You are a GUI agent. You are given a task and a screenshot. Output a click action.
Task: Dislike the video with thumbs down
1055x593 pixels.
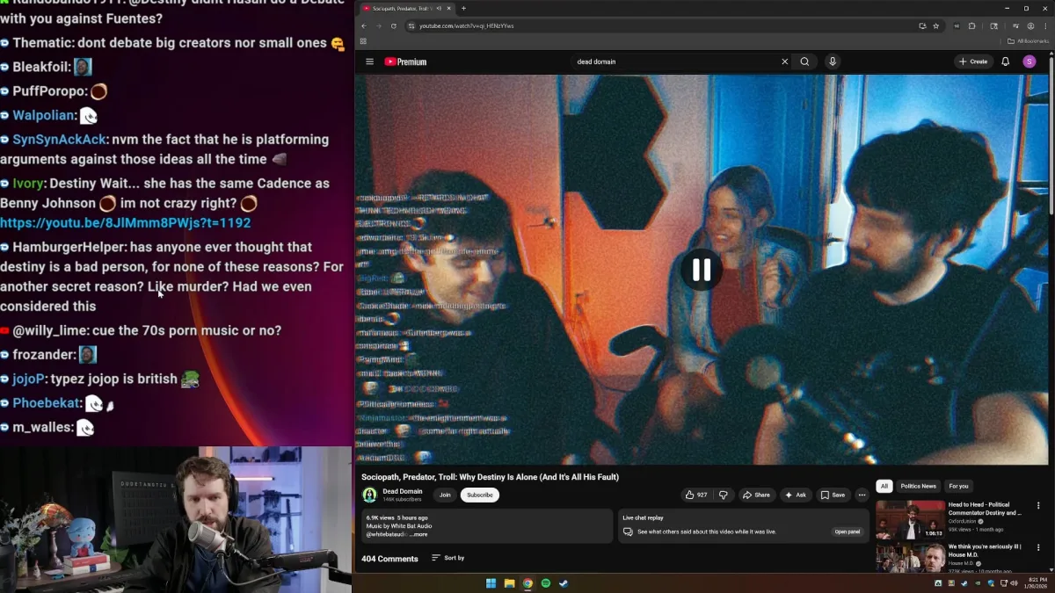click(x=724, y=495)
